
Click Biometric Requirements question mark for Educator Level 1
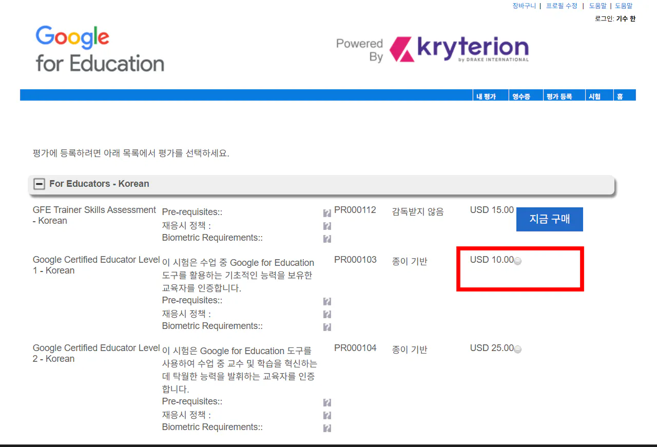click(327, 327)
